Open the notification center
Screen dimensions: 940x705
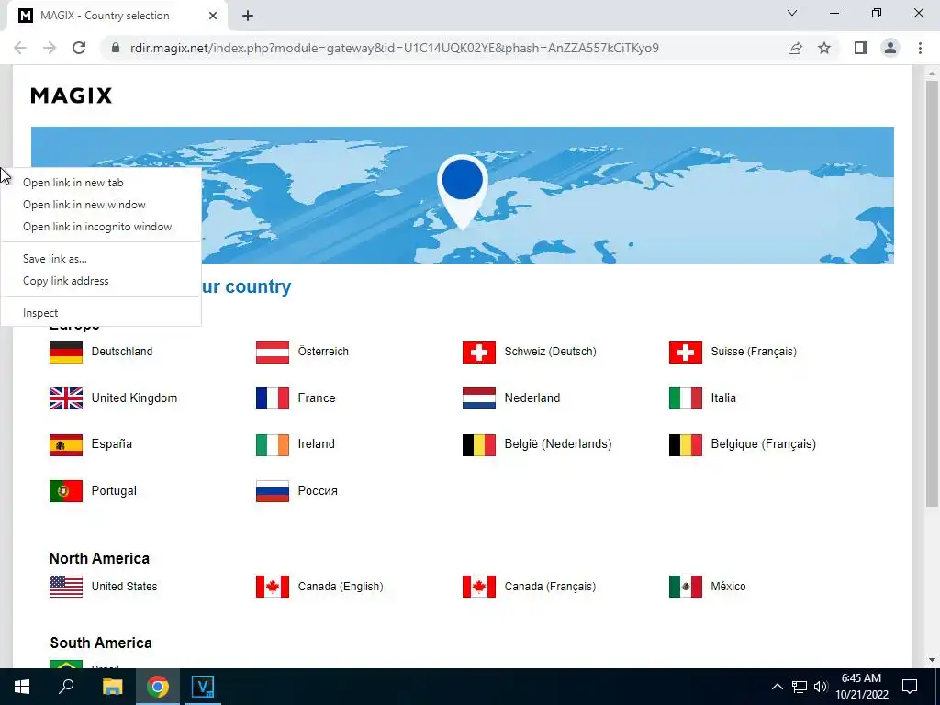click(x=910, y=687)
